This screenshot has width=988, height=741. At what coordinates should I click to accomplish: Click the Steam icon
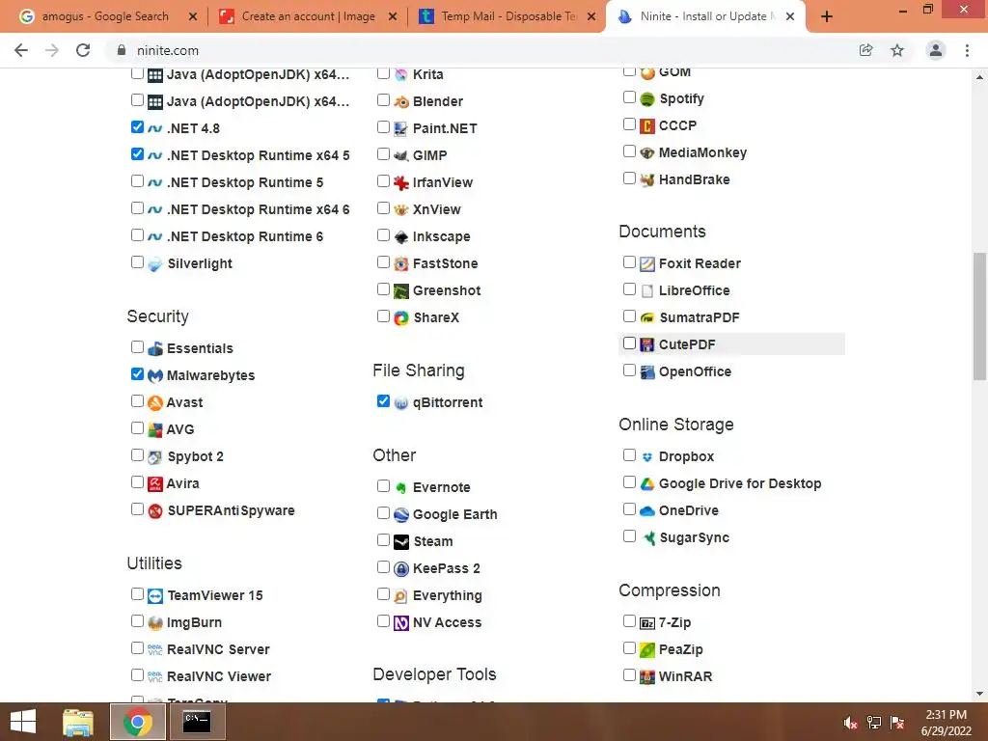401,542
